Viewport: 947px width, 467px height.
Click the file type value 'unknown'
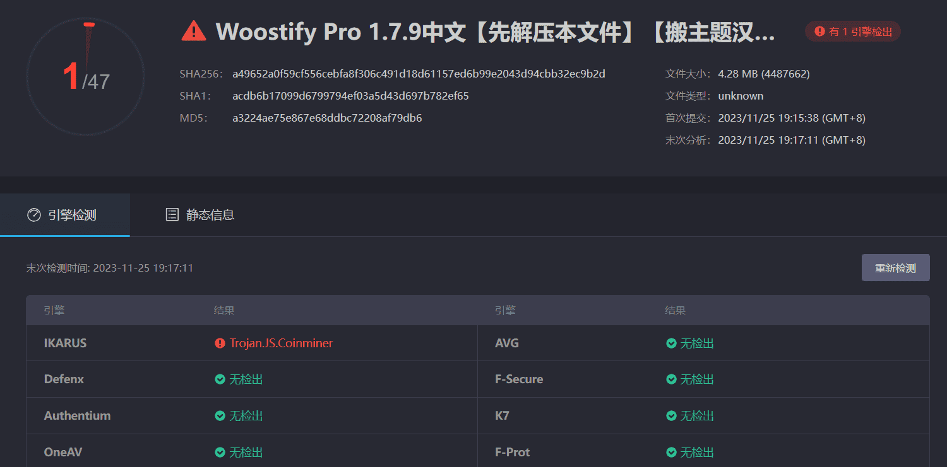pyautogui.click(x=741, y=96)
